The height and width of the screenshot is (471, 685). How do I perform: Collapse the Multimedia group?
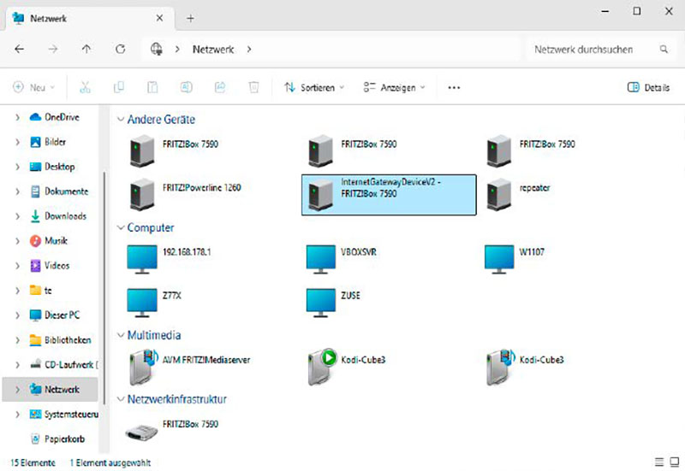[x=121, y=335]
